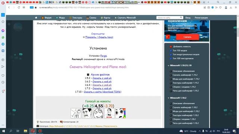Click red Скачать button in ad banner
The width and height of the screenshot is (239, 134).
187,37
